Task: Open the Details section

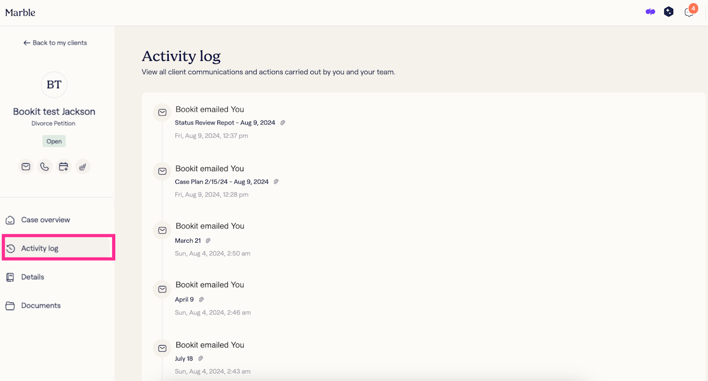Action: pyautogui.click(x=33, y=277)
